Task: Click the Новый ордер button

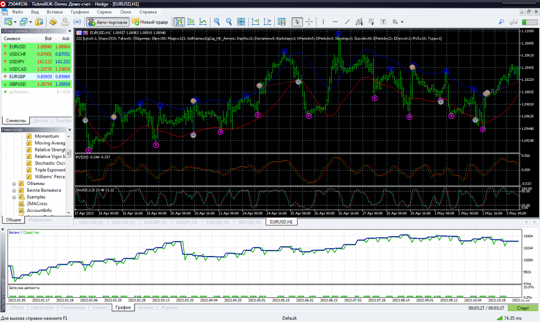Action: [150, 22]
